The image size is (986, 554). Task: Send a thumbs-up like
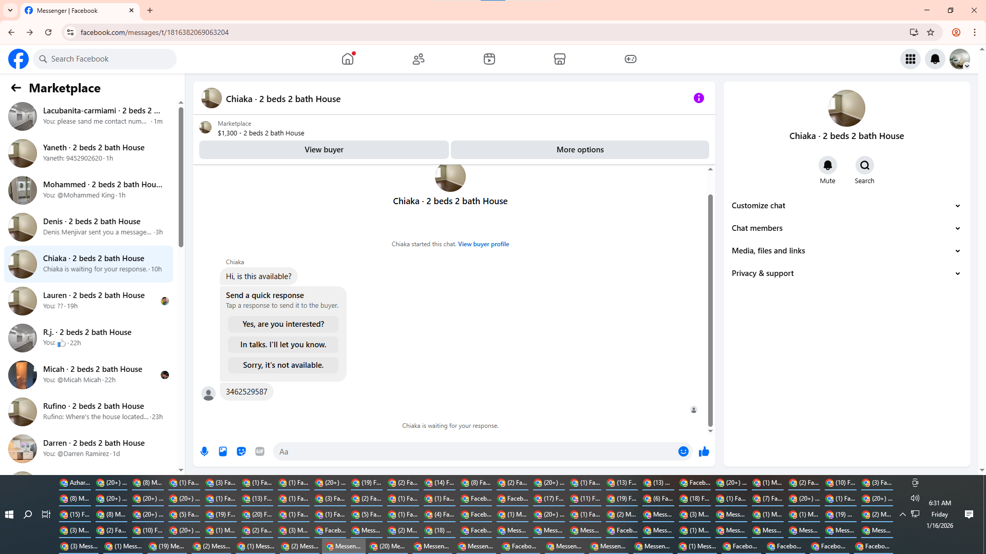click(704, 451)
